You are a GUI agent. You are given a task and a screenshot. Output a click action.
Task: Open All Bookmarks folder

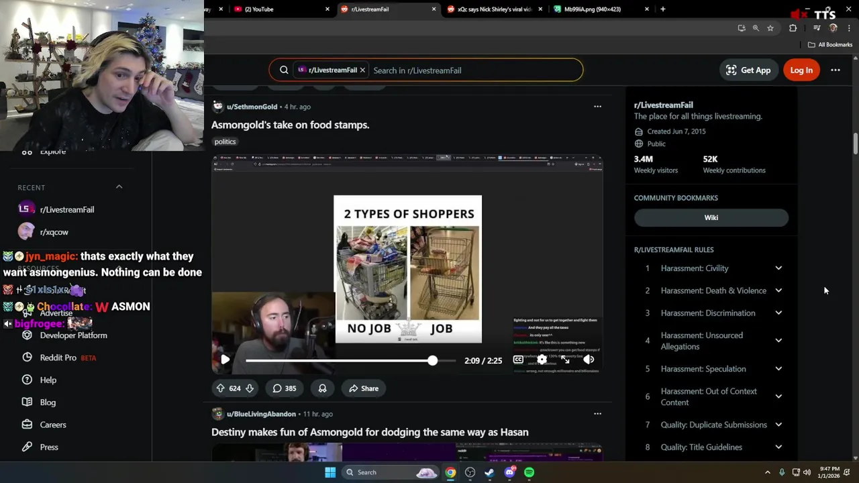point(830,45)
